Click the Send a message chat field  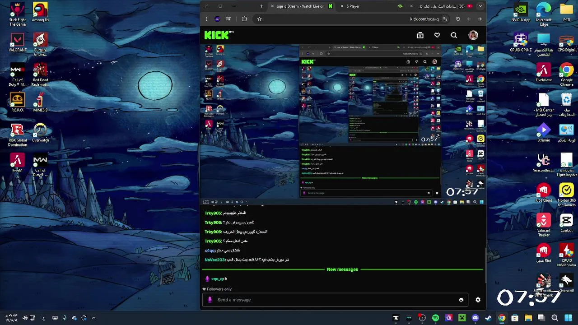tap(334, 300)
